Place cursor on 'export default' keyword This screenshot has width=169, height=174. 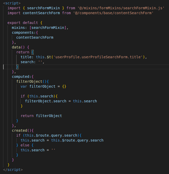pyautogui.click(x=22, y=23)
